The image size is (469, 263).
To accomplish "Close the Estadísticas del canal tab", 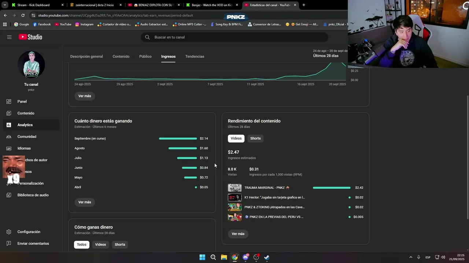I will point(295,5).
